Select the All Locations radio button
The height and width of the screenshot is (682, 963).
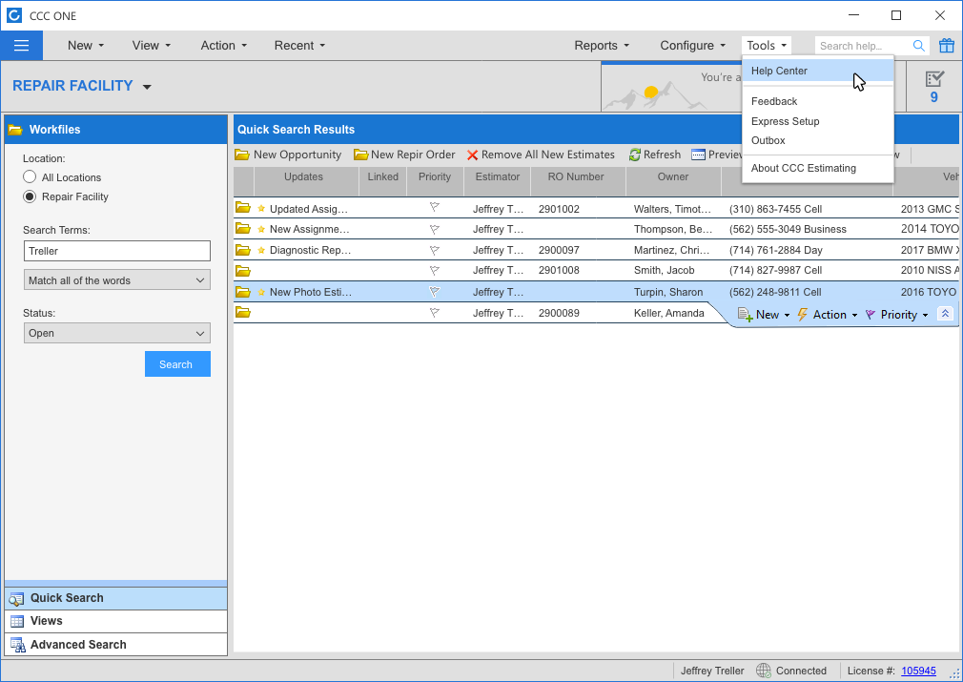click(30, 177)
